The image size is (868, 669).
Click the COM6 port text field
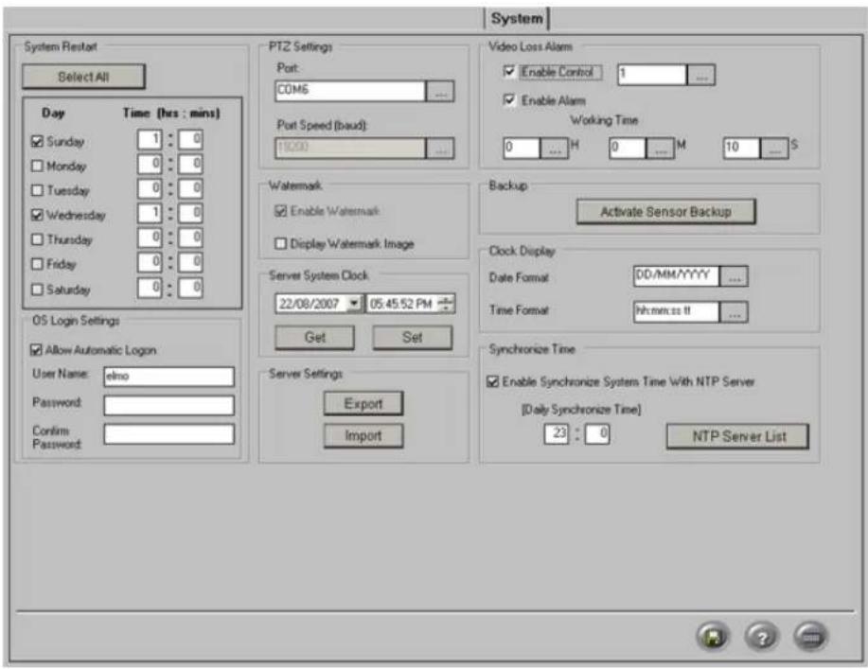pos(350,91)
